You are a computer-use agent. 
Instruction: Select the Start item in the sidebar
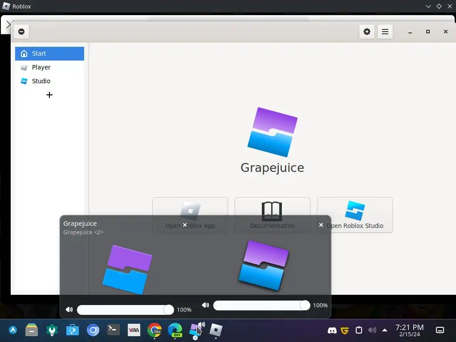tap(49, 53)
